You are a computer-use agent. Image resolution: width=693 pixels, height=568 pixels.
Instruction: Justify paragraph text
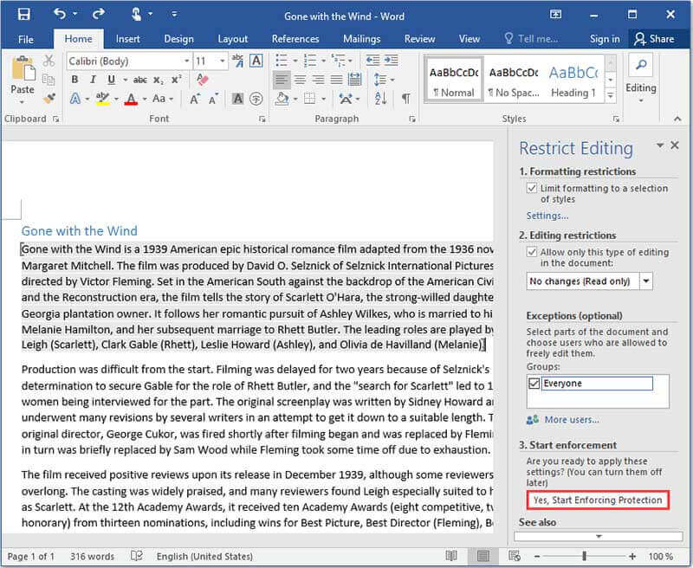(x=336, y=80)
